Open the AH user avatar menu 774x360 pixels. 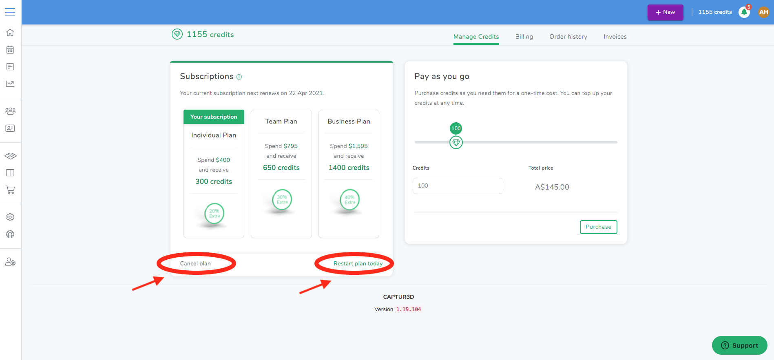[763, 12]
